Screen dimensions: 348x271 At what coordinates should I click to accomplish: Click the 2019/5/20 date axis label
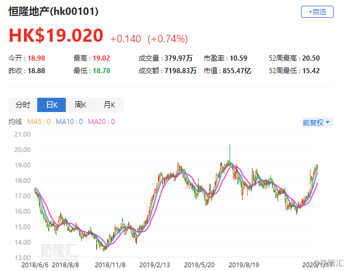pyautogui.click(x=199, y=265)
